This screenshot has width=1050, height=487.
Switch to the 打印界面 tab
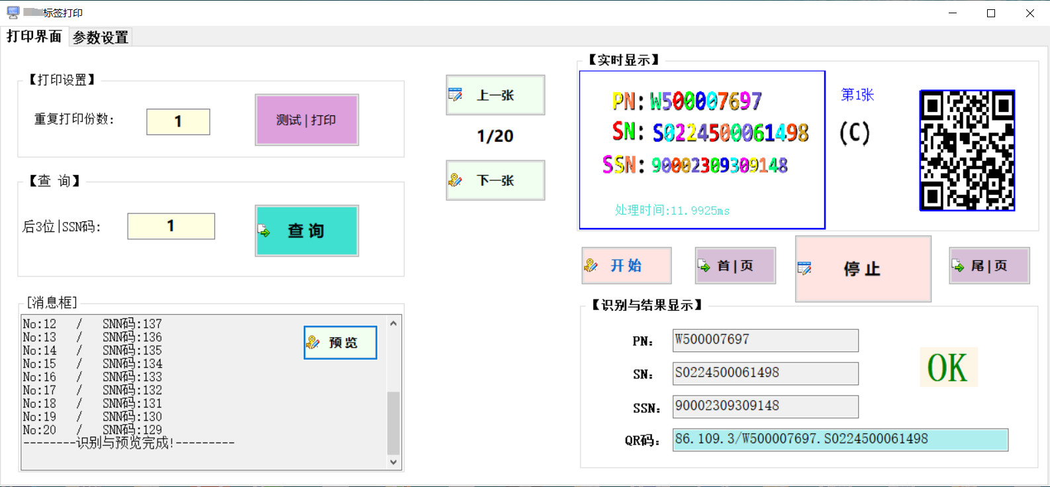[x=34, y=36]
